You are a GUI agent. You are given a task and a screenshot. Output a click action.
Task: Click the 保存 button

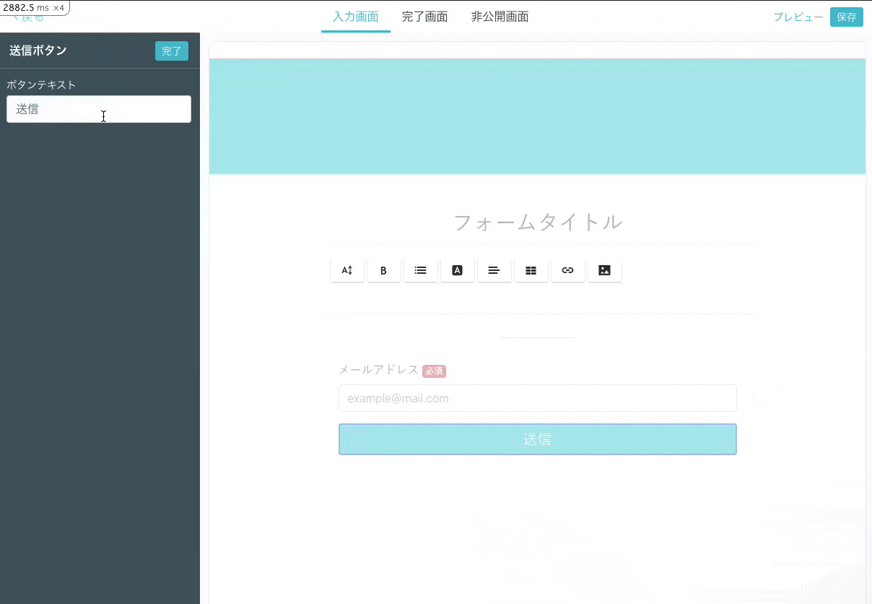(x=847, y=17)
